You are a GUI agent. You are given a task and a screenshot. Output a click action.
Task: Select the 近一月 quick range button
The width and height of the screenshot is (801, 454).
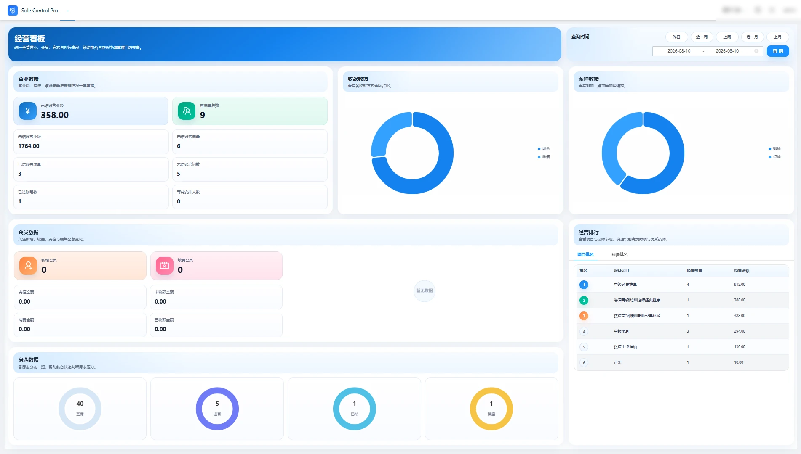752,37
